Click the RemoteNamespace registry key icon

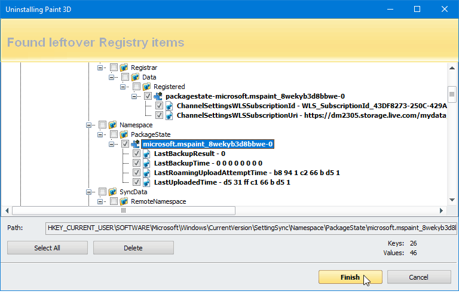pyautogui.click(x=124, y=201)
